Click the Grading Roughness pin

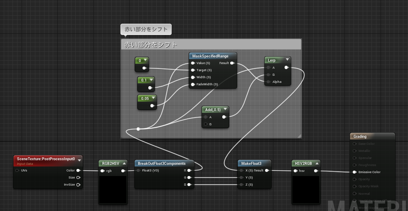[x=354, y=165]
